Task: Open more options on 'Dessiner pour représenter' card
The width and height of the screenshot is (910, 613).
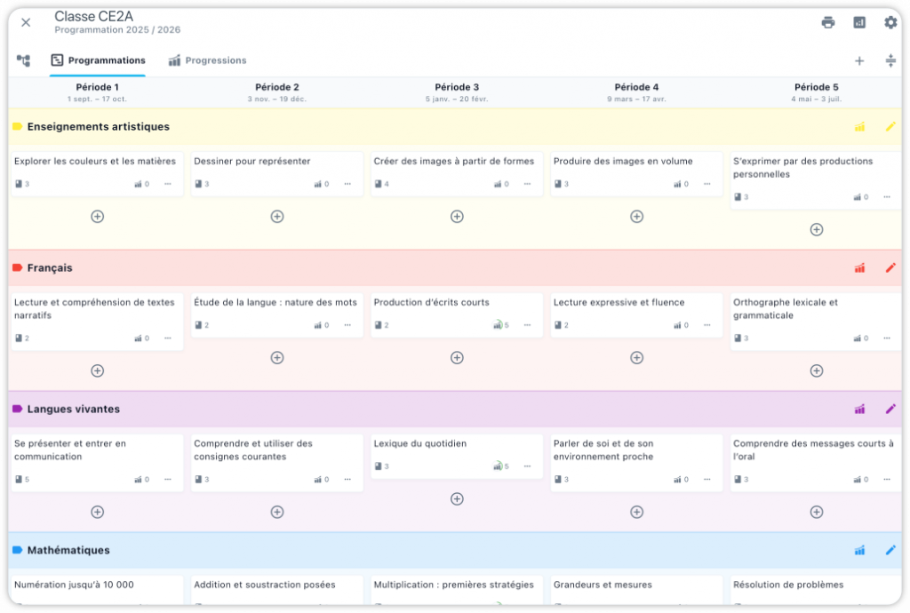Action: [347, 184]
